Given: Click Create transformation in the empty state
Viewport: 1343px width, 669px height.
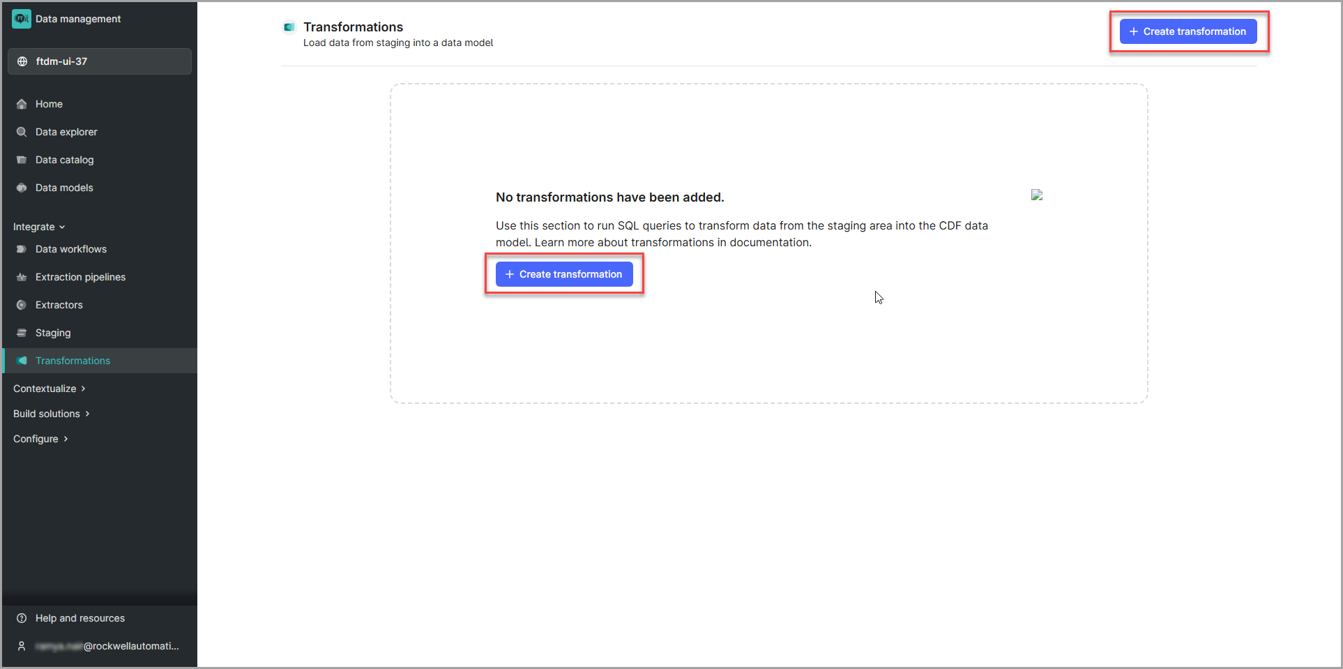Looking at the screenshot, I should coord(563,274).
